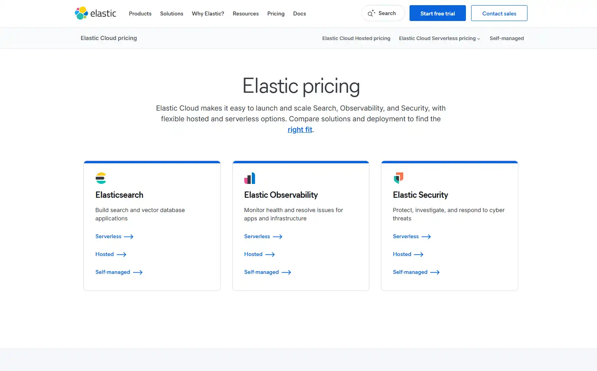Image resolution: width=597 pixels, height=371 pixels.
Task: Follow the 'right fit' link
Action: click(x=300, y=130)
